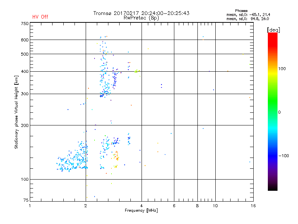Click the x-axis tick label '16'

click(x=253, y=206)
